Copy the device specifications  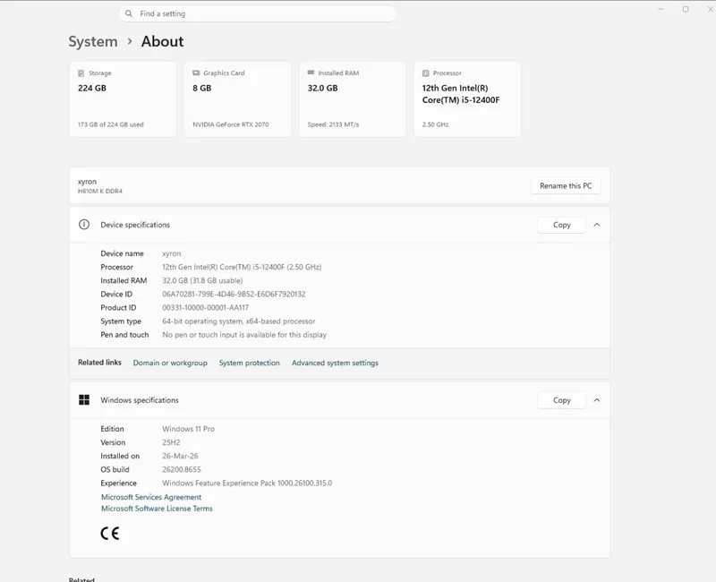point(562,225)
